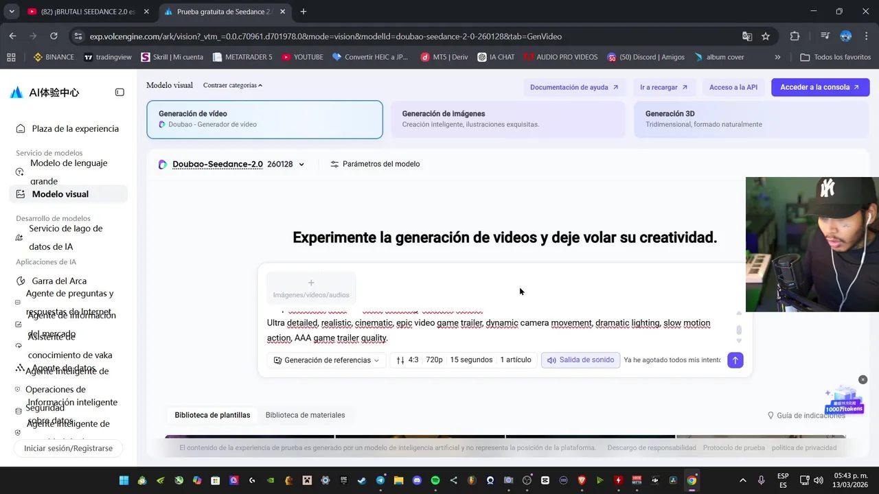This screenshot has width=879, height=494.
Task: Switch to Biblioteca de materiales tab
Action: coord(305,415)
